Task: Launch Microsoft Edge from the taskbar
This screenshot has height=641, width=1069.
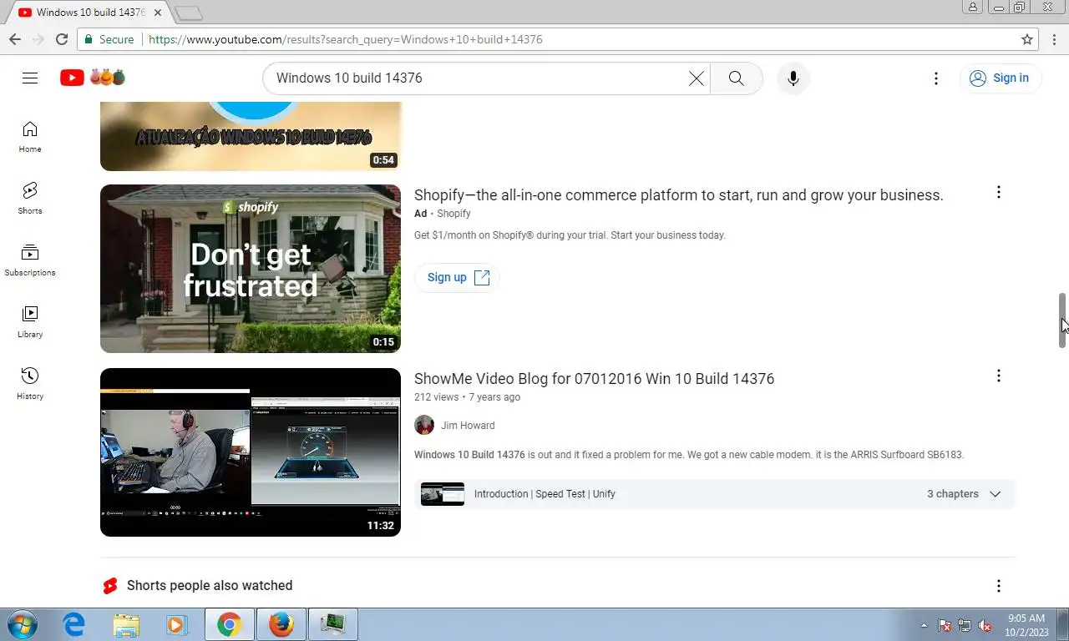Action: coord(74,624)
